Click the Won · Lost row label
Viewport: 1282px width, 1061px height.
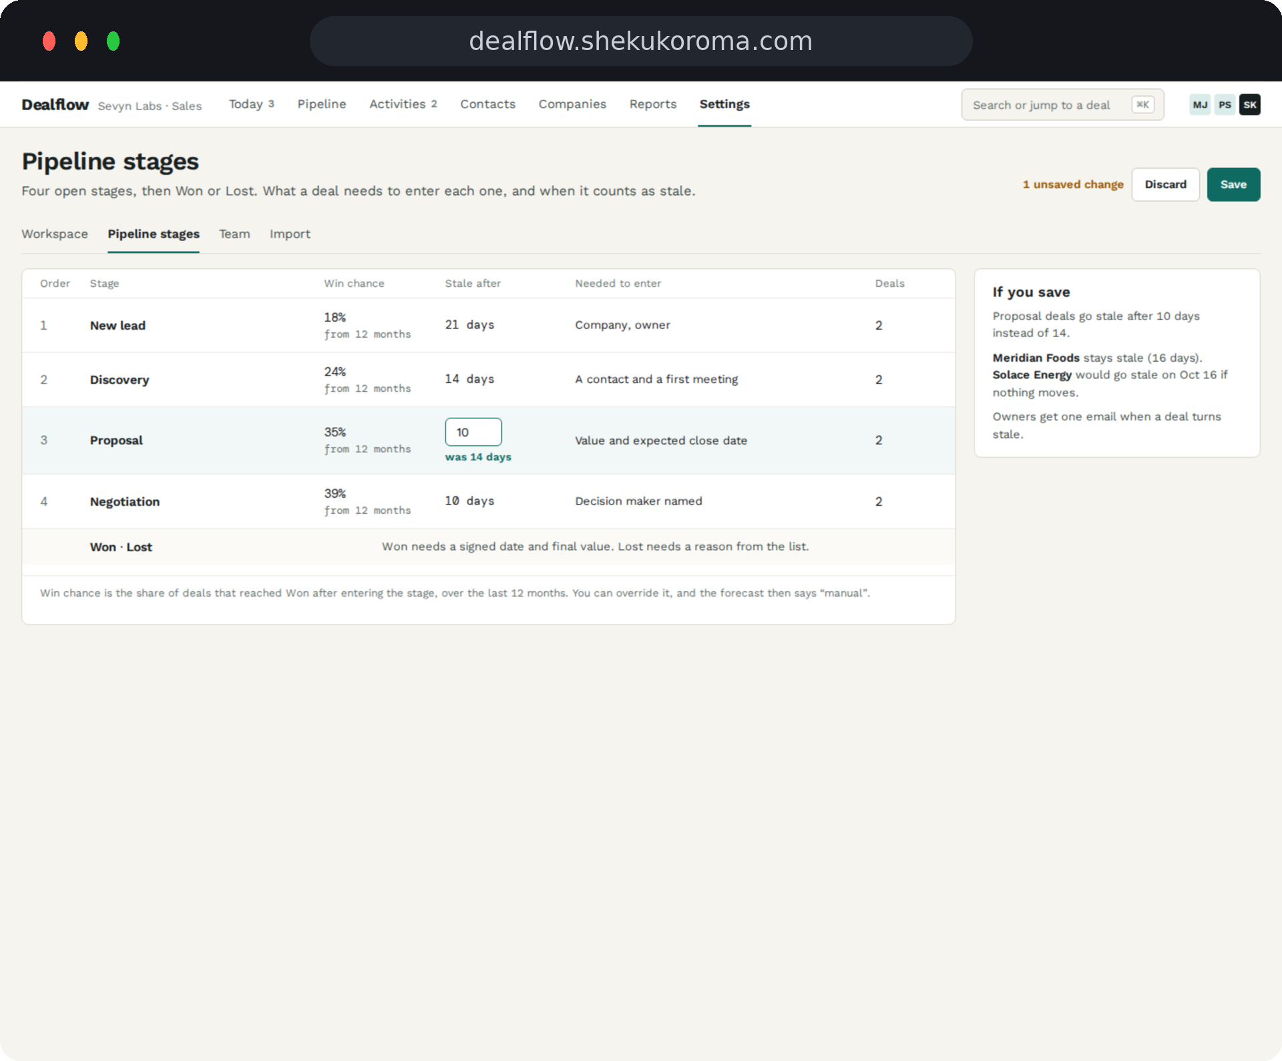tap(121, 547)
